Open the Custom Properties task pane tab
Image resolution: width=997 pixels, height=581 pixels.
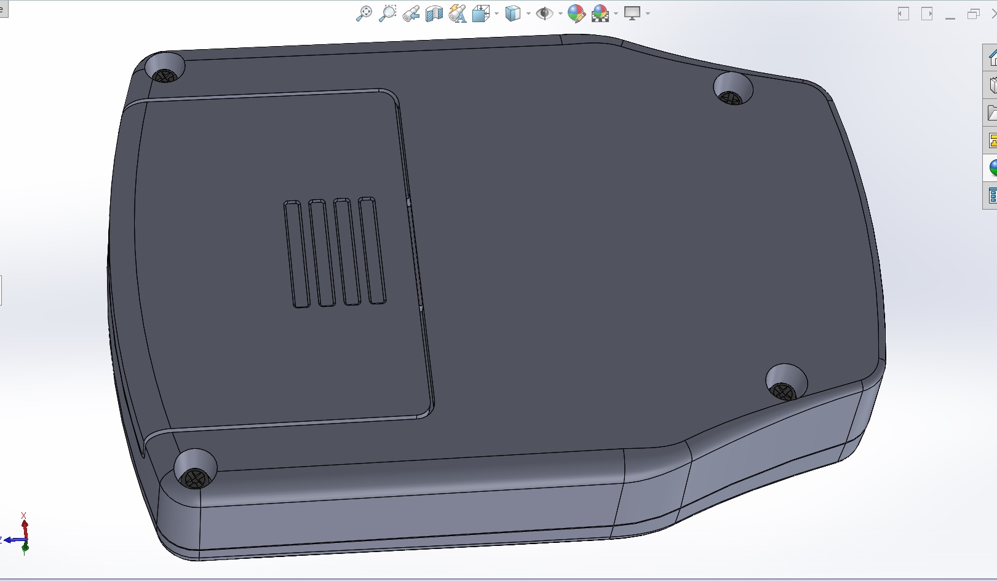(x=991, y=196)
